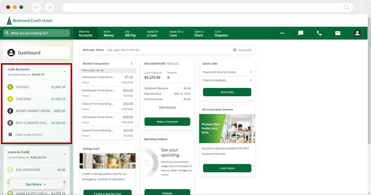The height and width of the screenshot is (195, 371).
Task: Click the SAVINGS account dollar icon
Action: click(x=10, y=87)
